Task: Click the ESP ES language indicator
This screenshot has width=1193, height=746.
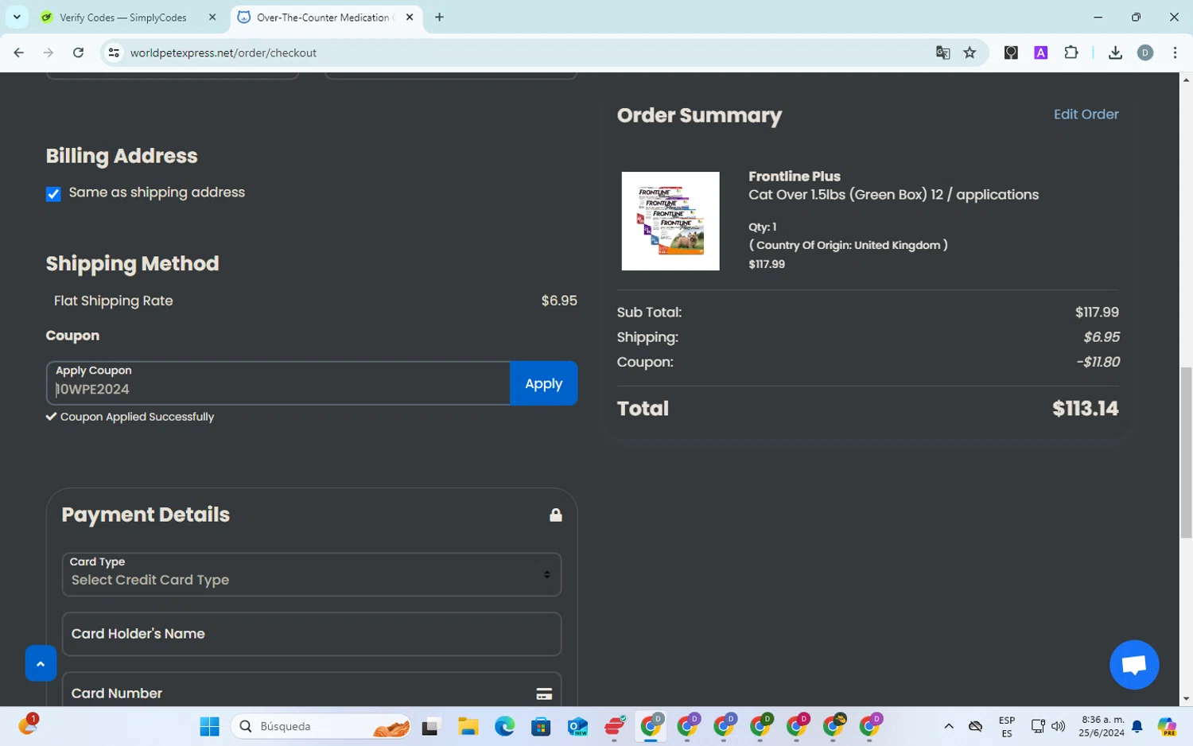Action: click(x=1007, y=727)
